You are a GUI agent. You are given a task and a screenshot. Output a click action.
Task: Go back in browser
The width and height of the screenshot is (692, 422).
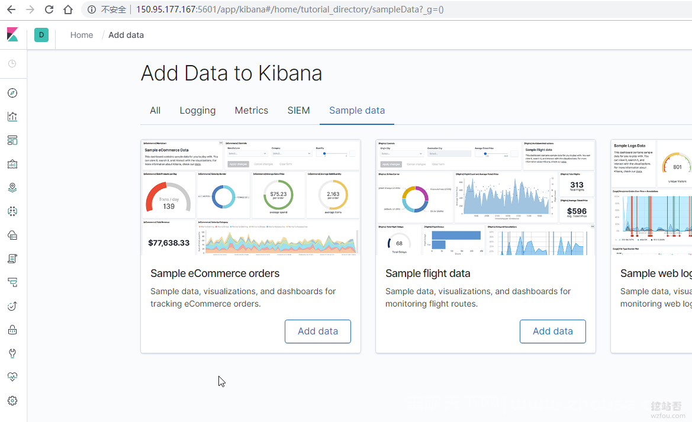(11, 9)
